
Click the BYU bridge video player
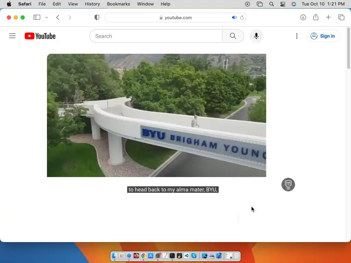pos(156,115)
